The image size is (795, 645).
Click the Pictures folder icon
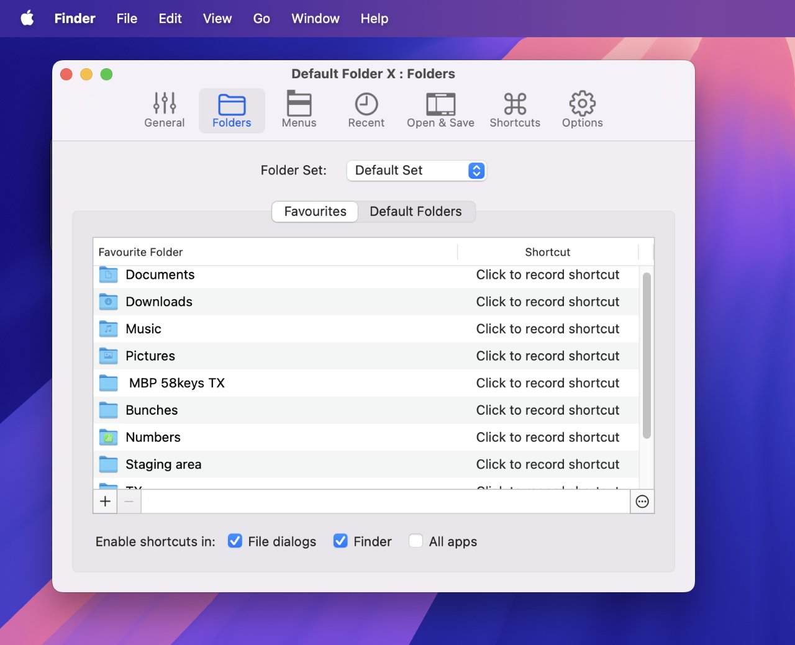[x=109, y=356]
